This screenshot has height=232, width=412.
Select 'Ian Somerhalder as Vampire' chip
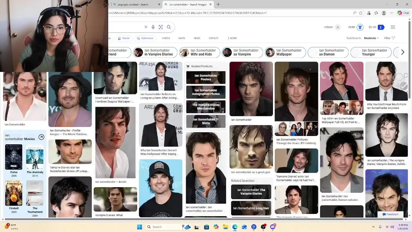click(242, 52)
